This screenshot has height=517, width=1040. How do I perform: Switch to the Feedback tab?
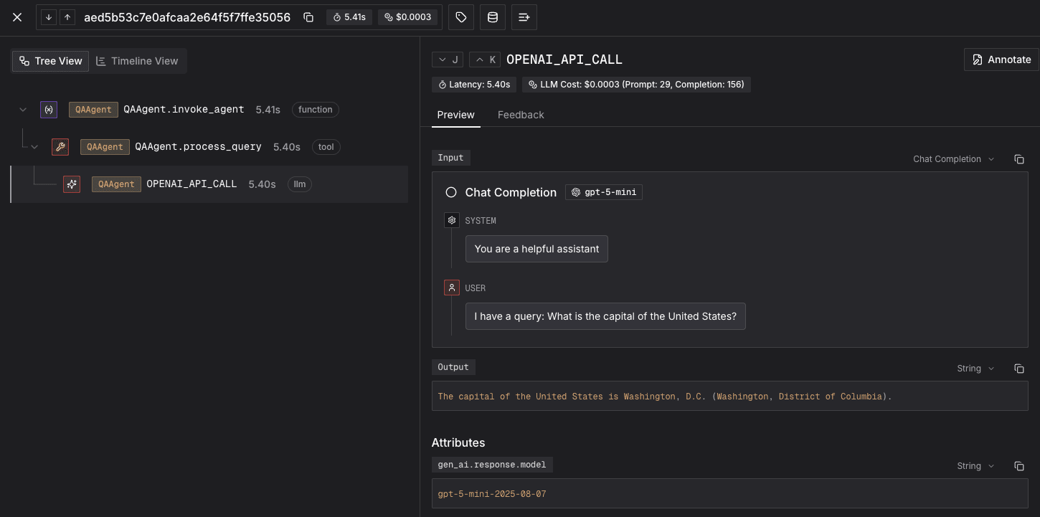click(521, 115)
